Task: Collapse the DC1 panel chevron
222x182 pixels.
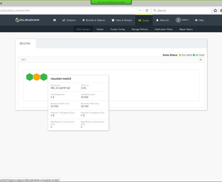Action: click(200, 60)
